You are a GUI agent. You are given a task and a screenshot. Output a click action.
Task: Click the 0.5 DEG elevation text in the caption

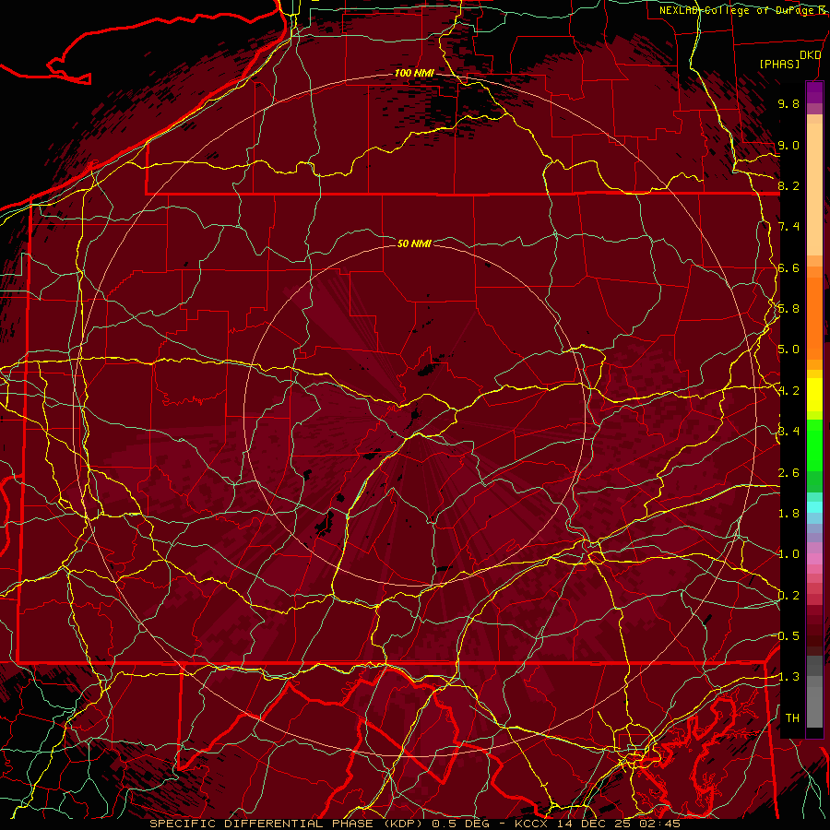(x=459, y=824)
